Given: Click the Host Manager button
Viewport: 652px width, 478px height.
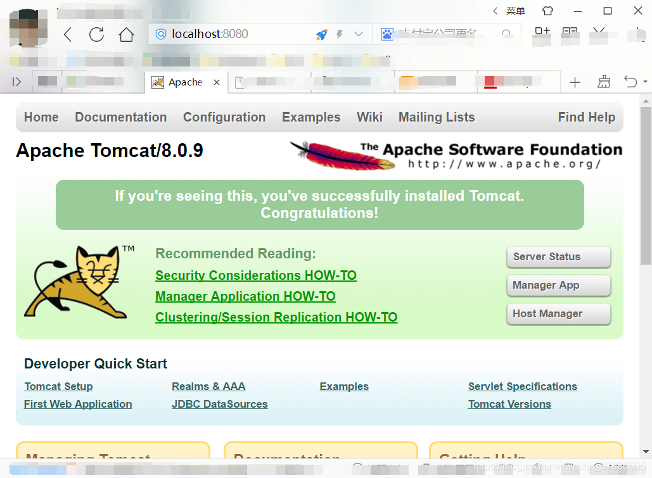Looking at the screenshot, I should [x=558, y=314].
